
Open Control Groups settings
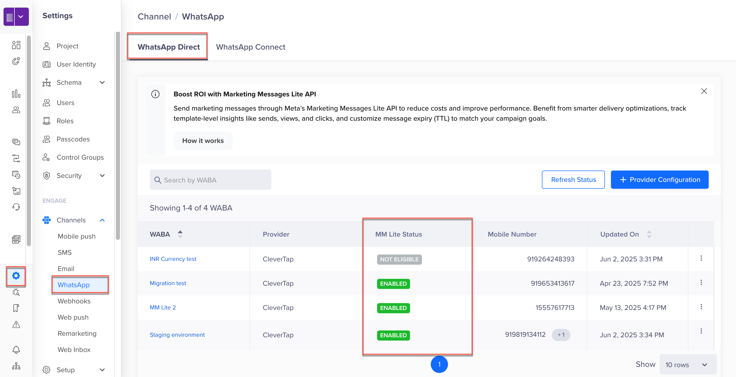coord(80,157)
